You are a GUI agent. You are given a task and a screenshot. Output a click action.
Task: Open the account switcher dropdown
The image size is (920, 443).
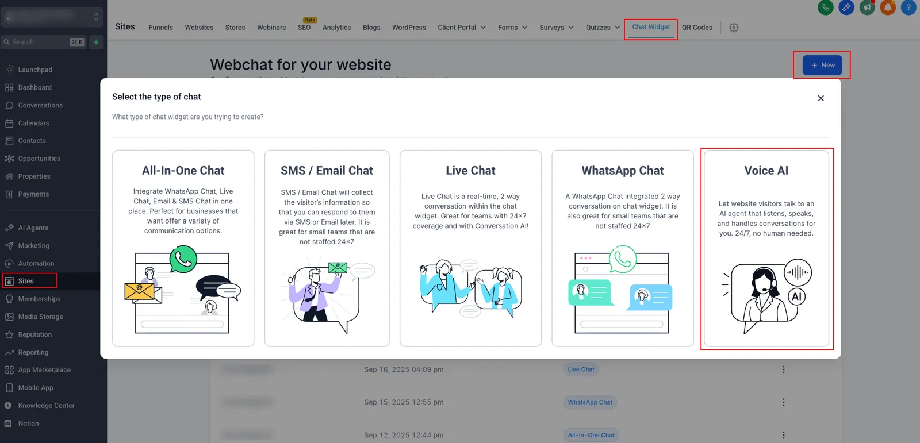pyautogui.click(x=52, y=17)
